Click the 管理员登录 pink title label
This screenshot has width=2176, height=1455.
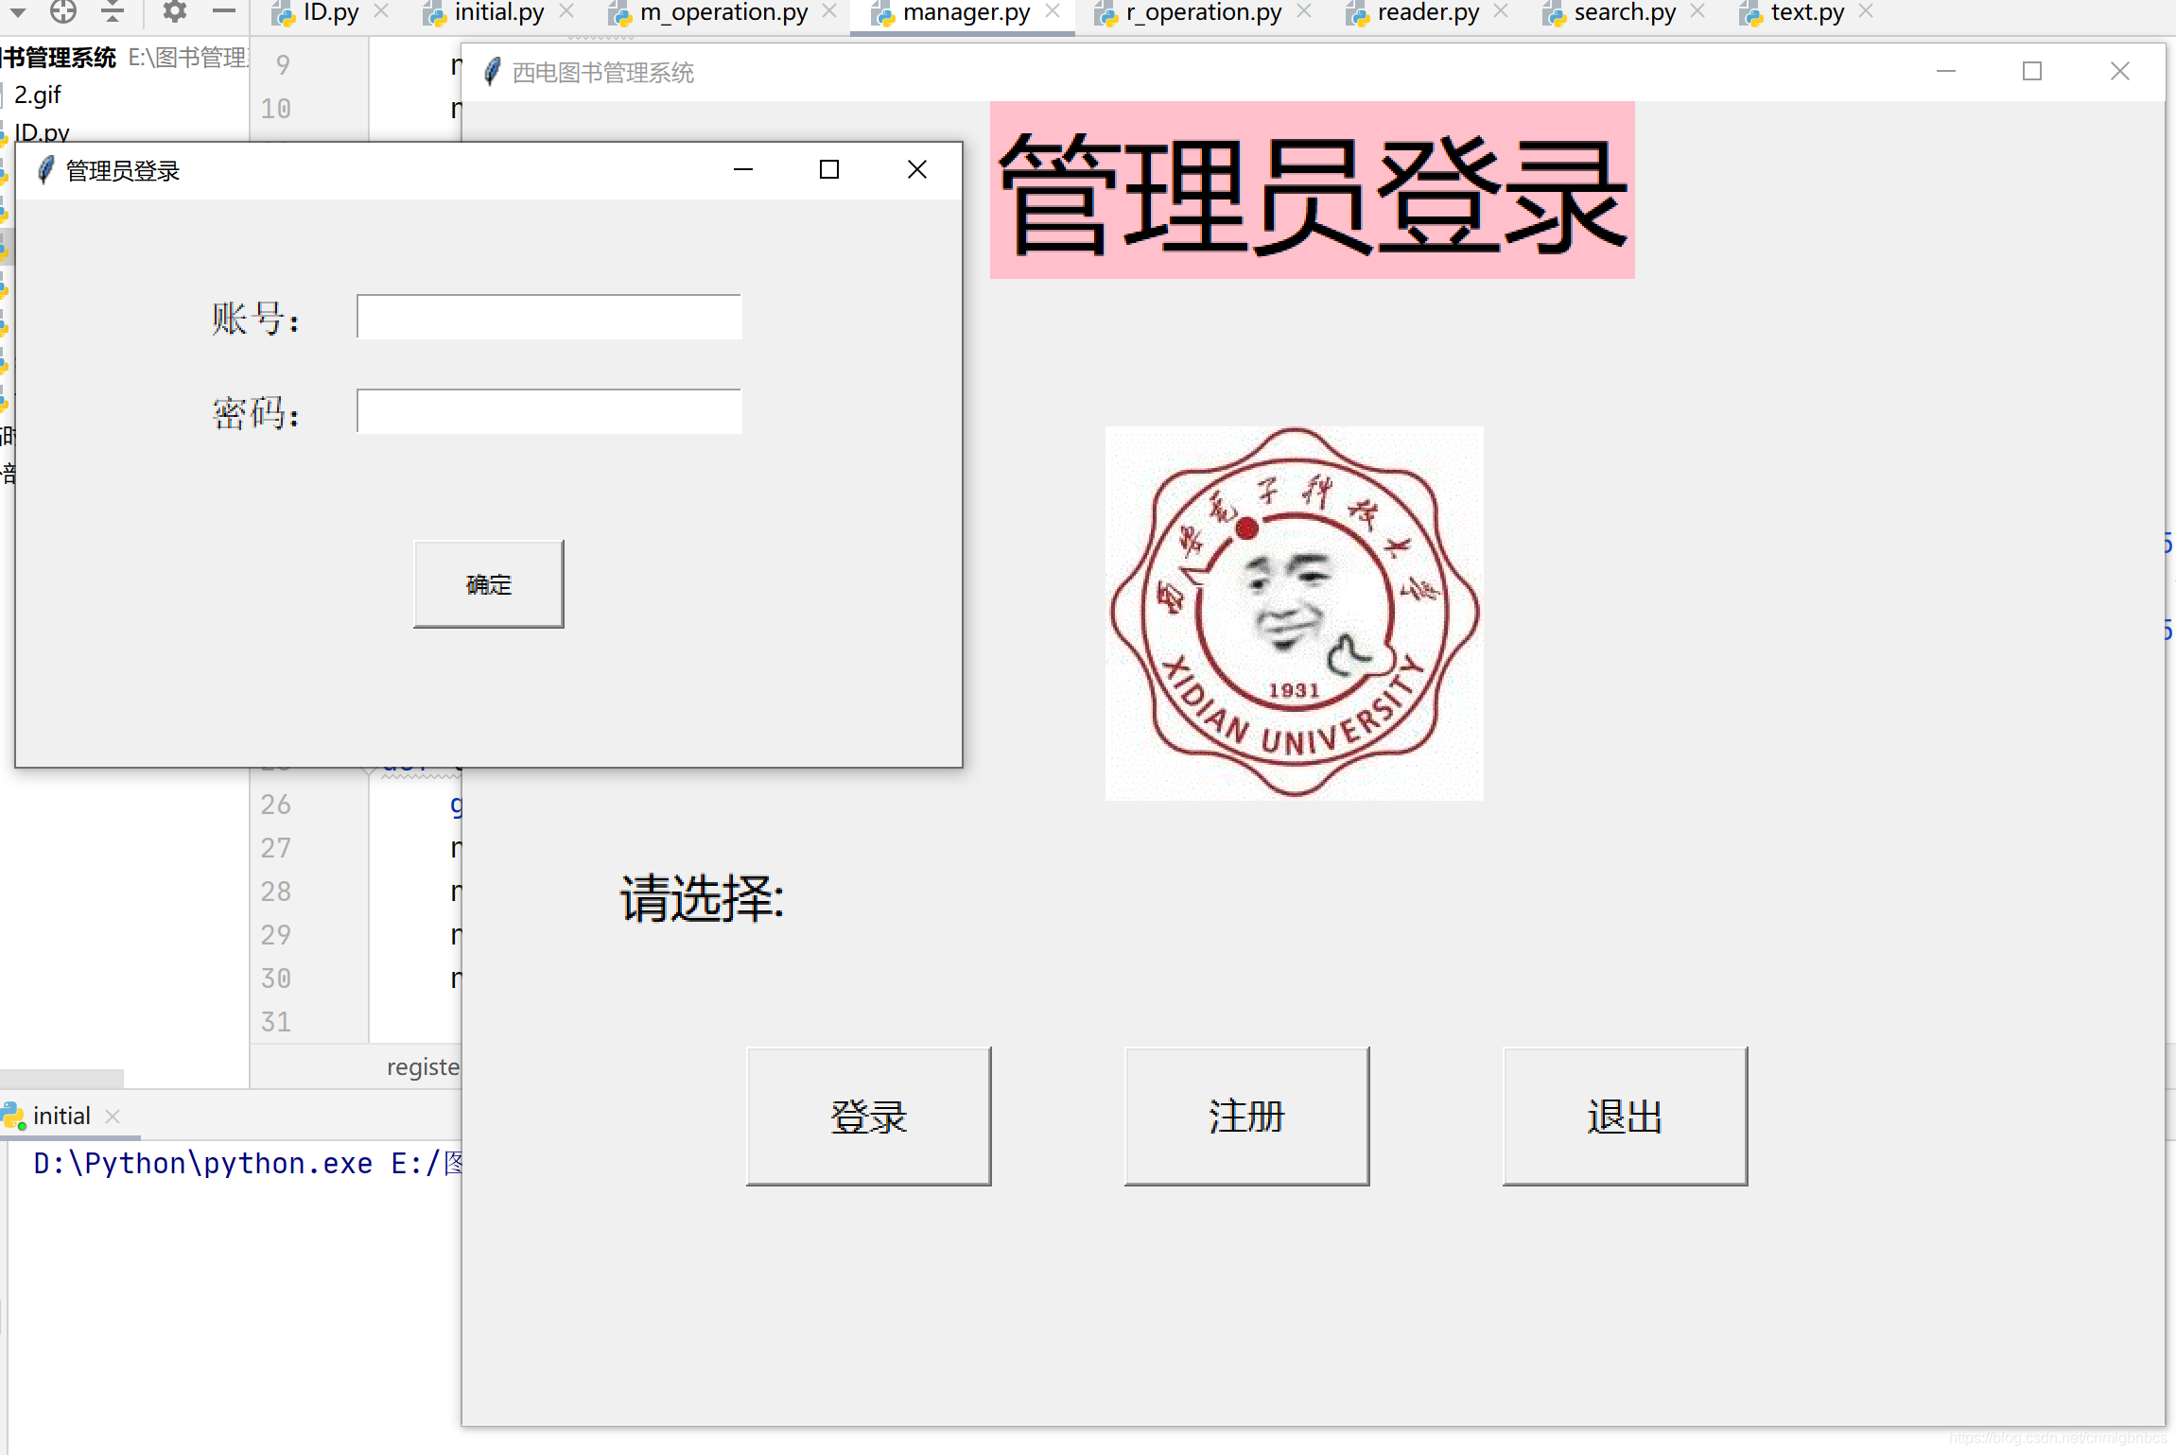[1312, 190]
